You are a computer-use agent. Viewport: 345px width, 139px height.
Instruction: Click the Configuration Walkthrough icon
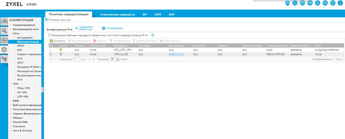click(77, 28)
